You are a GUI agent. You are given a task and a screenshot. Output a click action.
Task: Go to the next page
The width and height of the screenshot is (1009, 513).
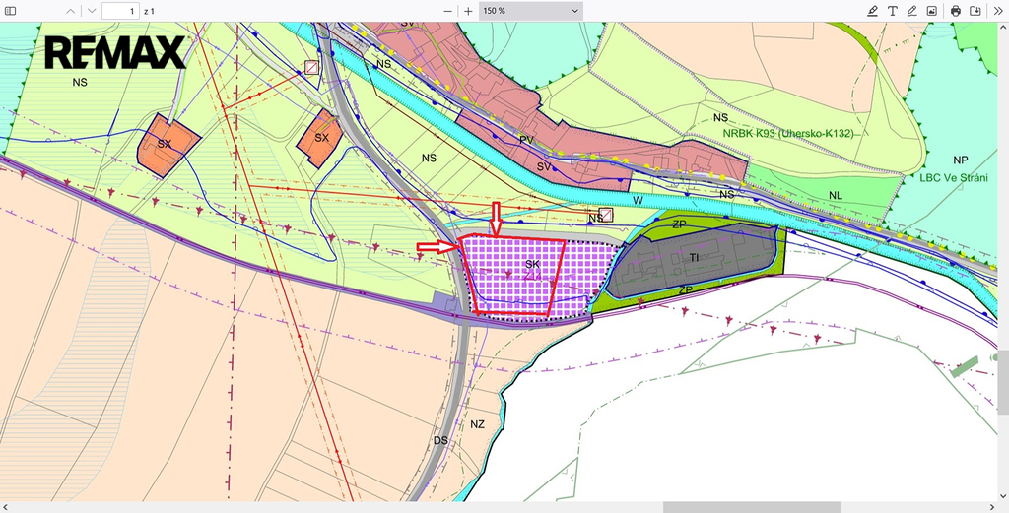pyautogui.click(x=91, y=11)
